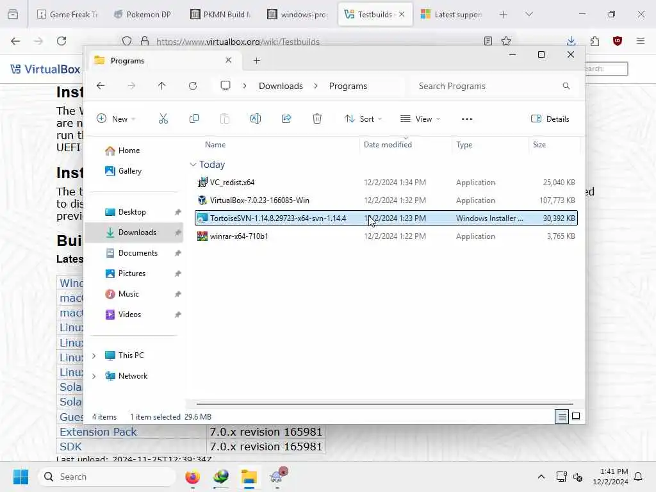Click Firefox icon in the taskbar
This screenshot has height=492, width=656.
click(192, 477)
